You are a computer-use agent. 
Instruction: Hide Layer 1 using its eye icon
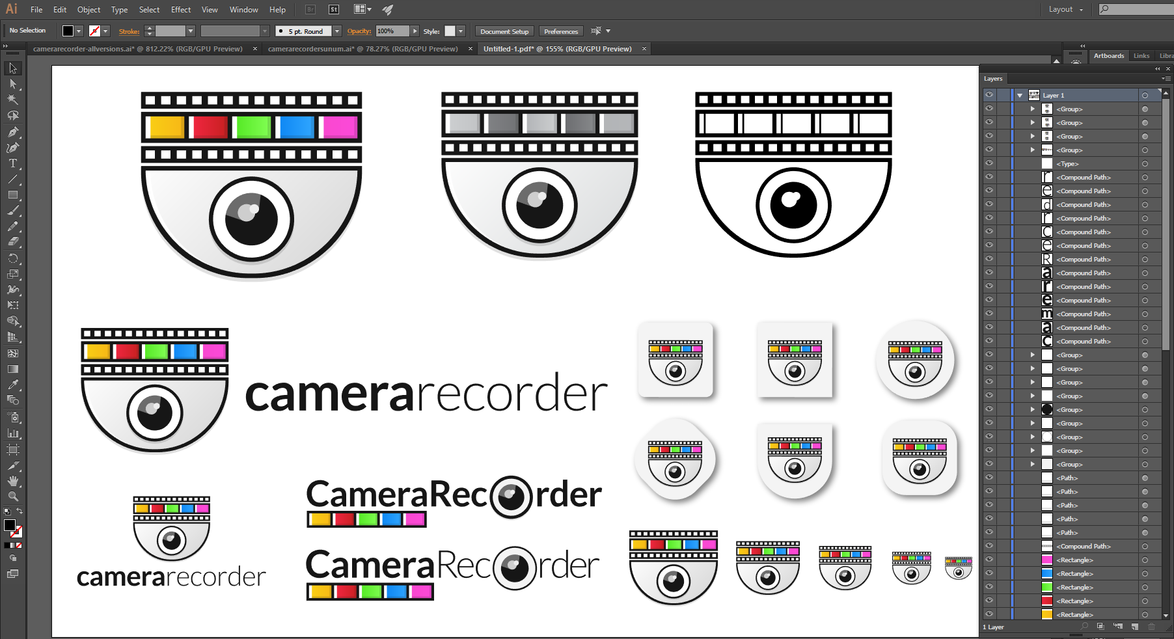pyautogui.click(x=989, y=95)
